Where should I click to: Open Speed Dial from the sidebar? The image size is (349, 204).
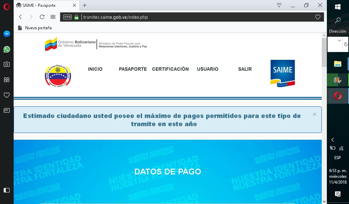(x=7, y=80)
